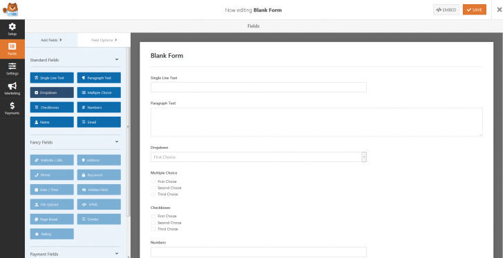The height and width of the screenshot is (258, 503).
Task: Add a Phone field
Action: coord(52,175)
